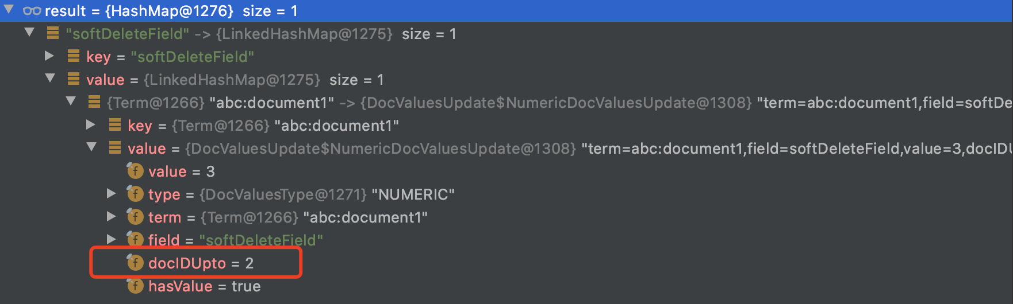Click the field icon beside type

click(135, 193)
